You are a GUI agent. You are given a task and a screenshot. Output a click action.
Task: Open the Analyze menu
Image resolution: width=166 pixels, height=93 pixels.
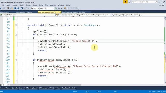click(x=53, y=5)
